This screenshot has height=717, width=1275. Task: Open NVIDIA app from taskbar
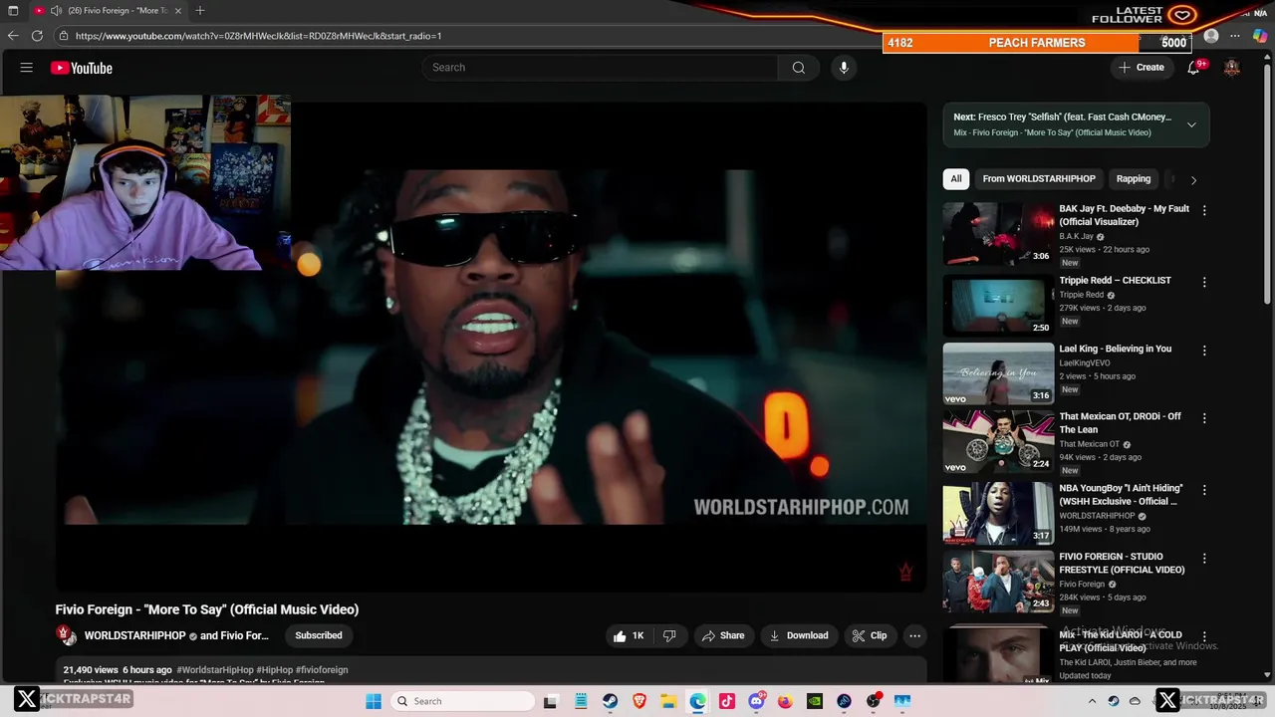point(815,701)
